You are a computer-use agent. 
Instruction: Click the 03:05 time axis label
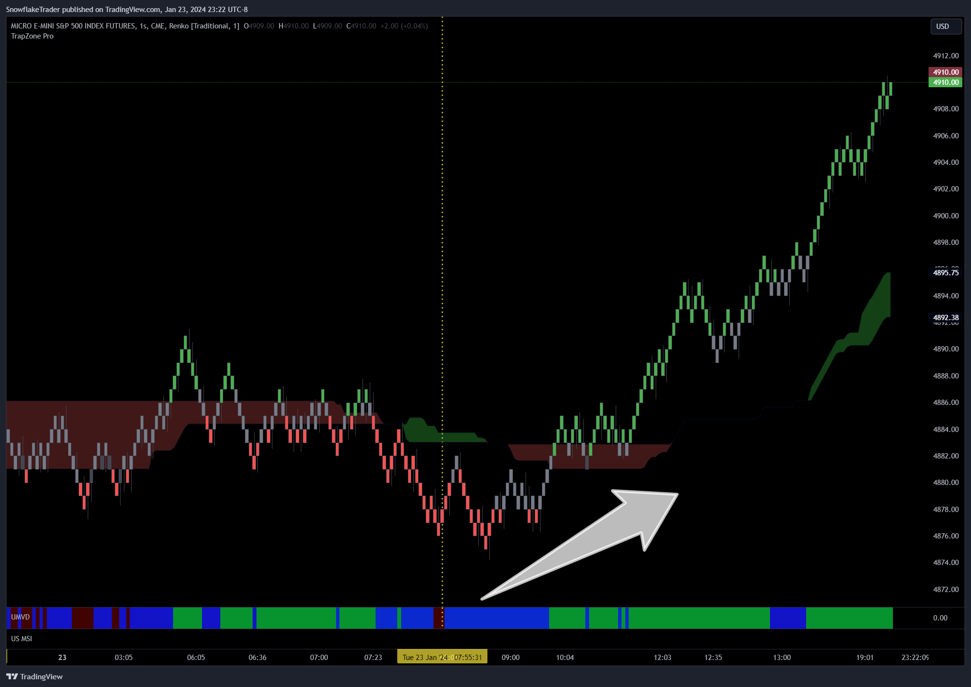tap(123, 657)
